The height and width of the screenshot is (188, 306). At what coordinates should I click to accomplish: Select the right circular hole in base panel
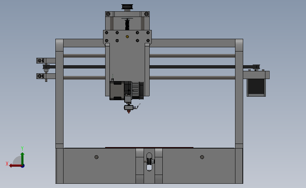202,157
